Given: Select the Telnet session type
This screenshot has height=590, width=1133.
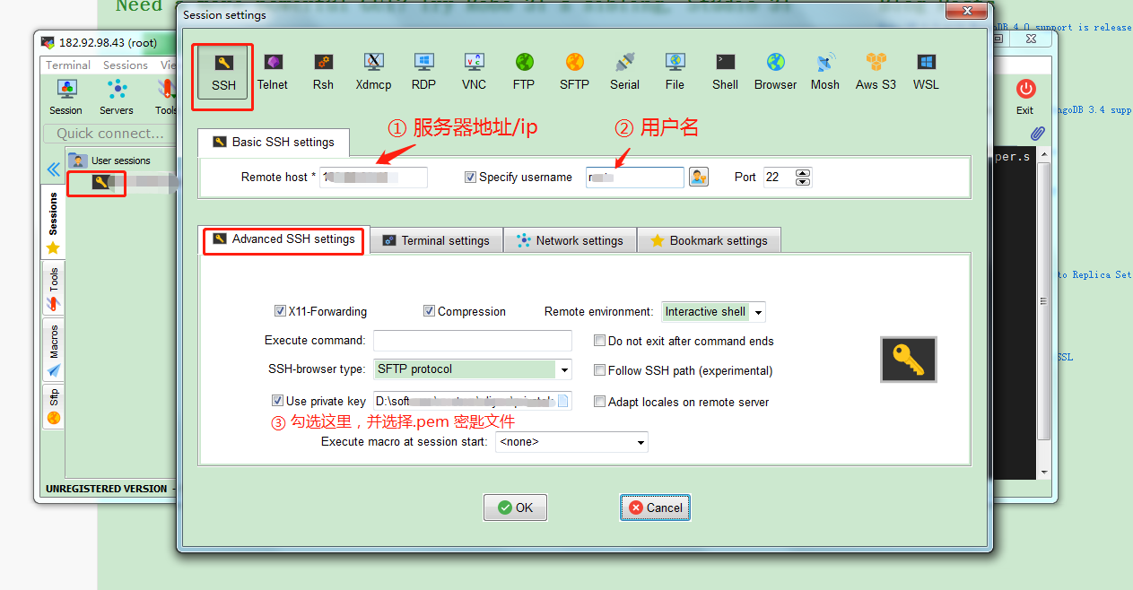Looking at the screenshot, I should (x=273, y=73).
